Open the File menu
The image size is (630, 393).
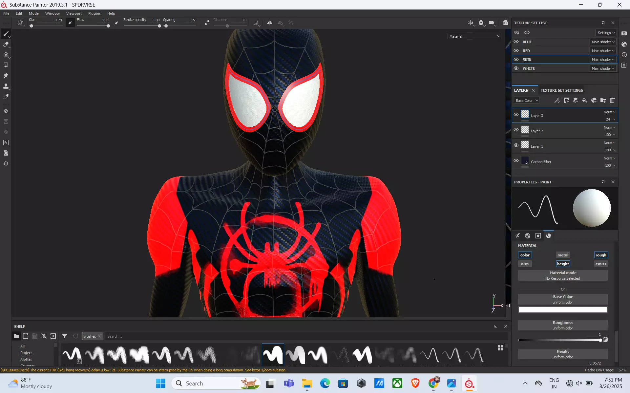tap(6, 13)
